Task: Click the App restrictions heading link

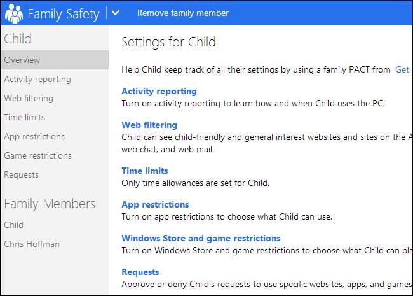Action: pos(155,204)
